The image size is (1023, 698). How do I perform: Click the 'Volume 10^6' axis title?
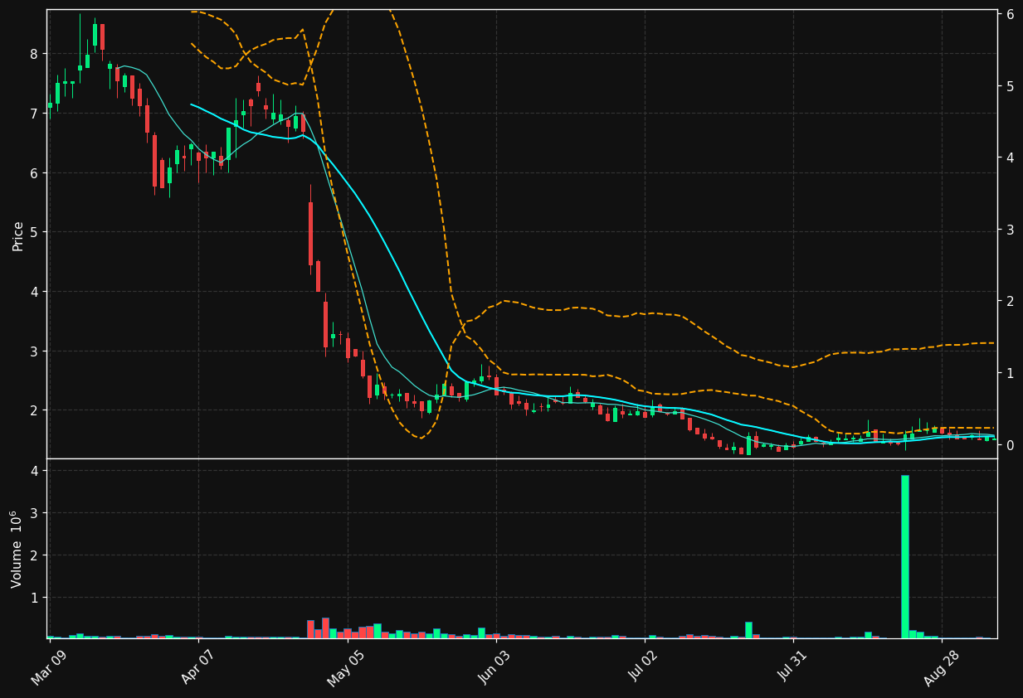16,549
